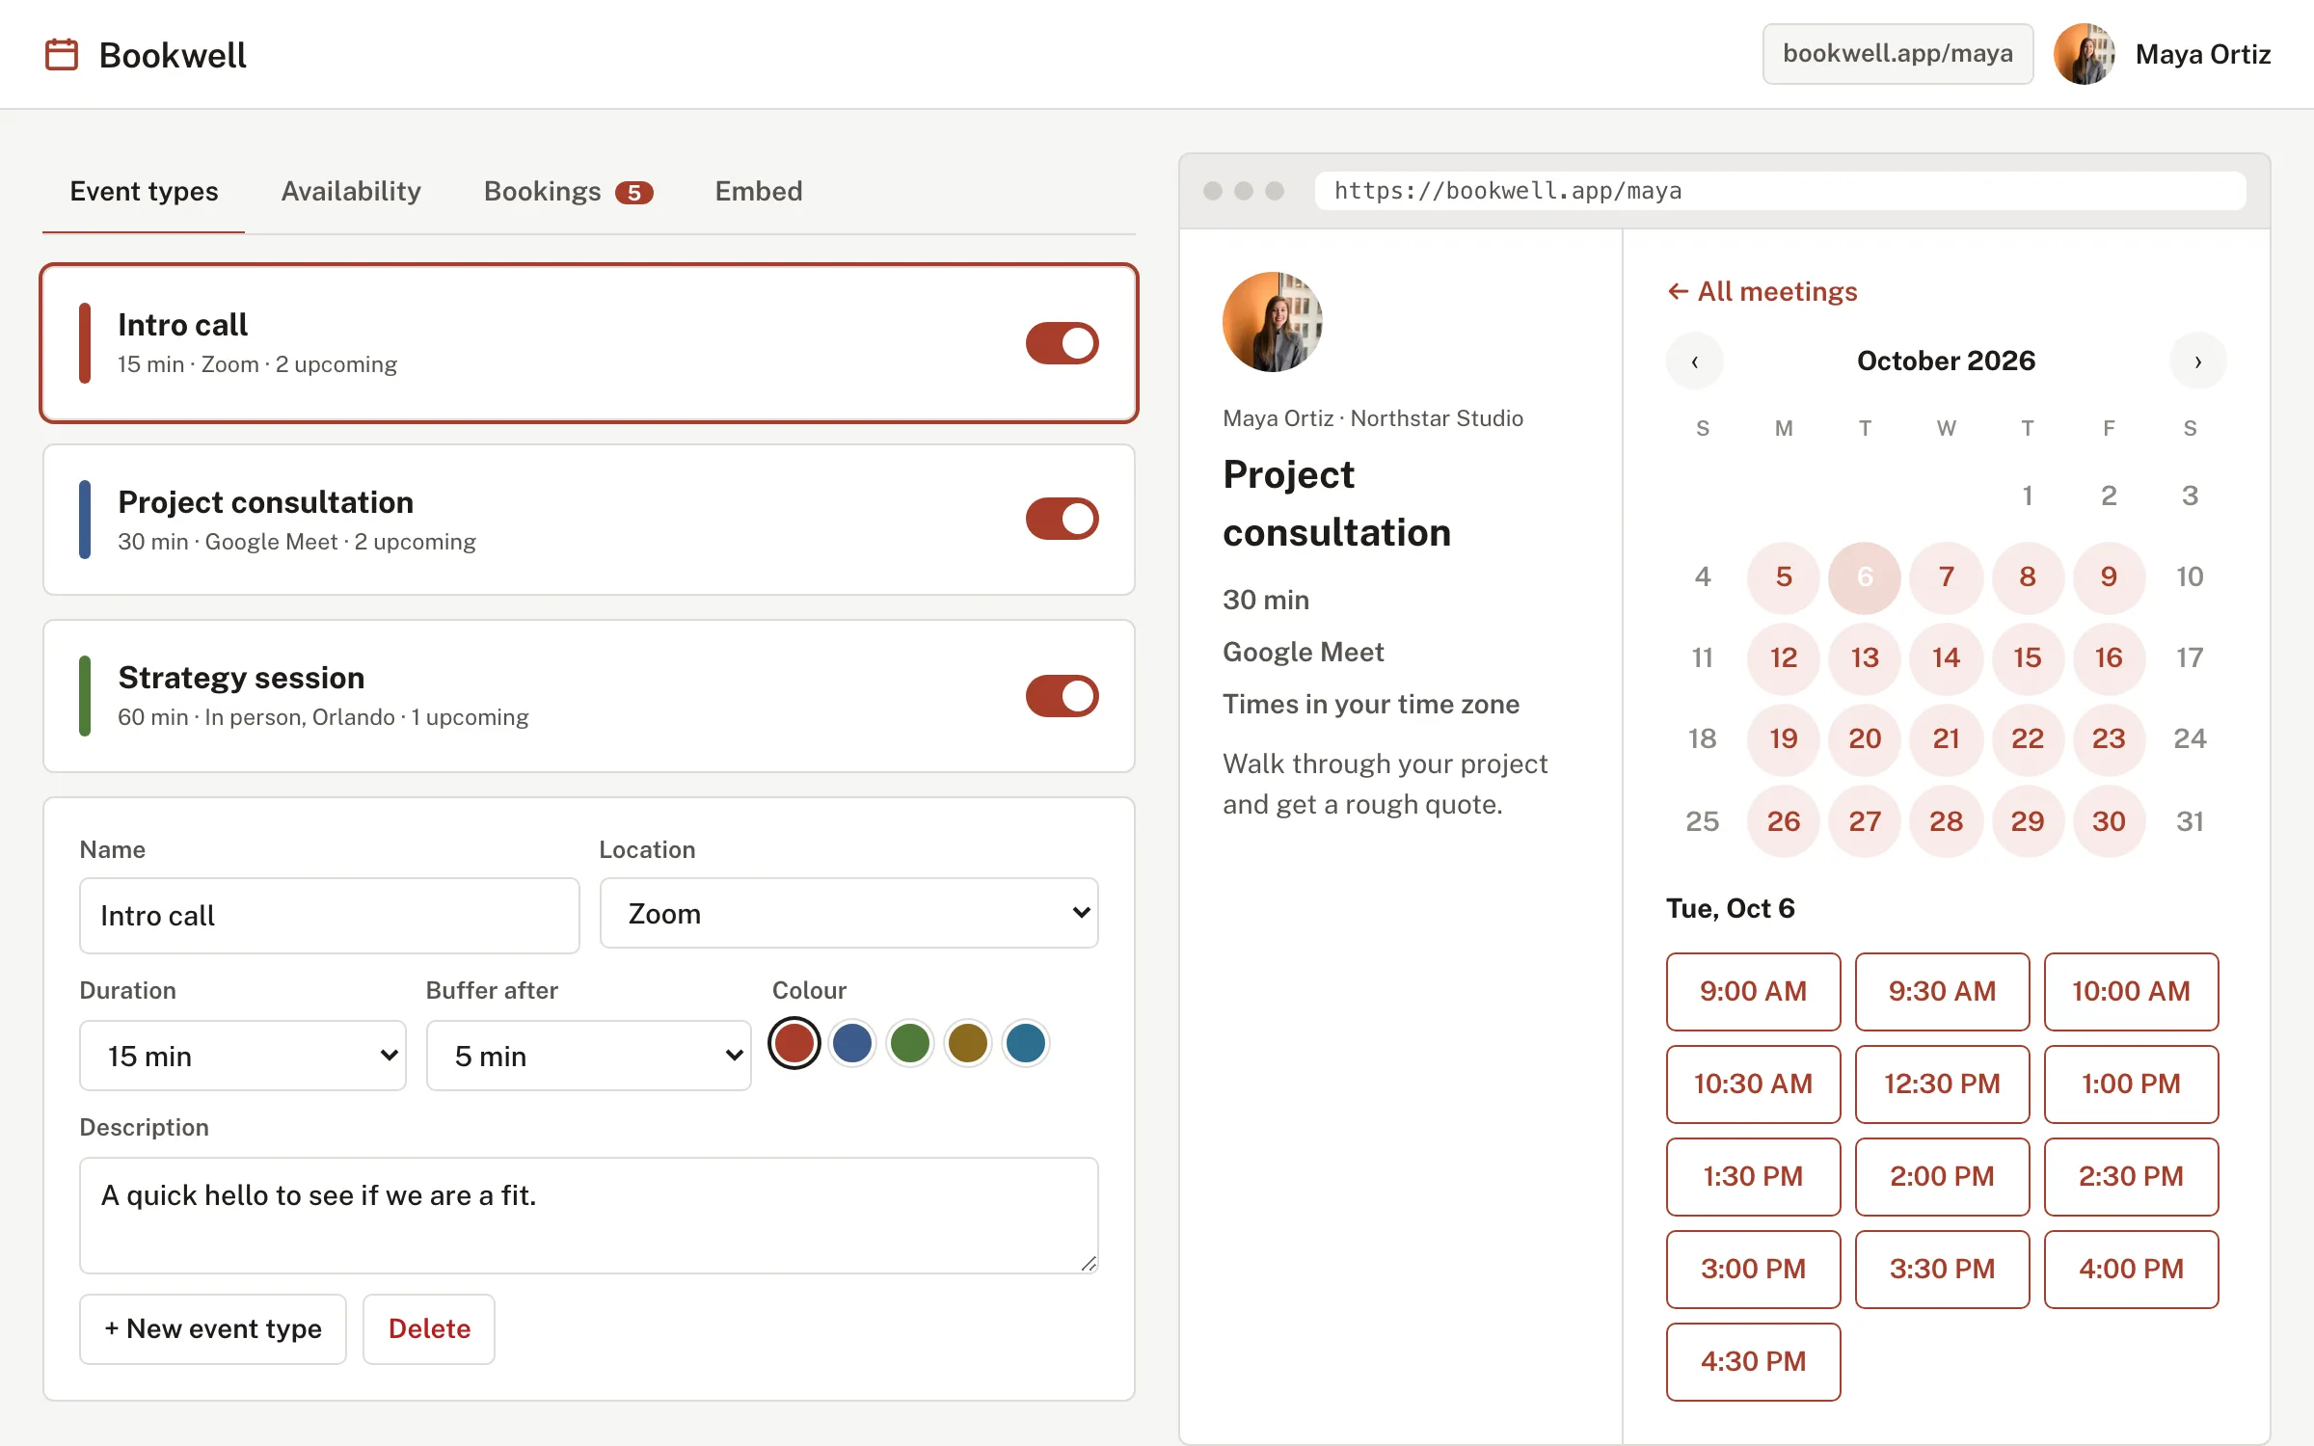The height and width of the screenshot is (1446, 2314).
Task: Click the Delete button
Action: [x=429, y=1329]
